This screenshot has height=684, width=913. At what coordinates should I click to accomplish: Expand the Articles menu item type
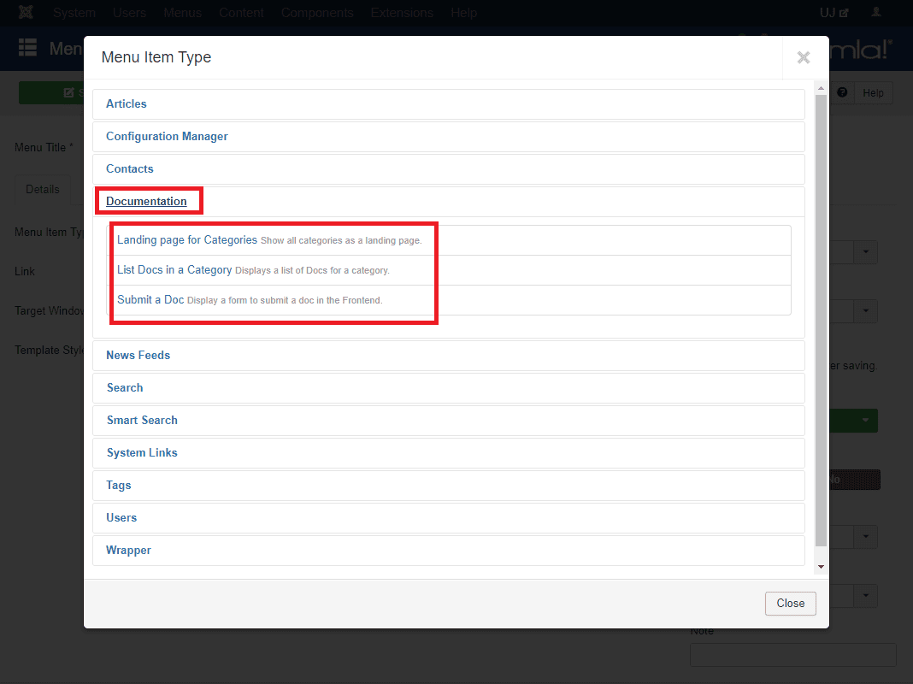(x=127, y=104)
